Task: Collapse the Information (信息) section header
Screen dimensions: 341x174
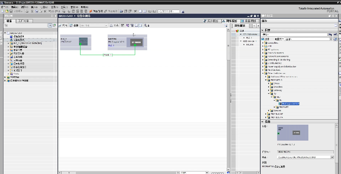Action: [x=263, y=122]
